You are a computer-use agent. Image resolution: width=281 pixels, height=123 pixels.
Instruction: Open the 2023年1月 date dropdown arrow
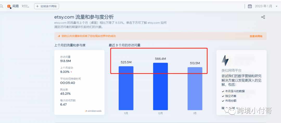(x=277, y=6)
